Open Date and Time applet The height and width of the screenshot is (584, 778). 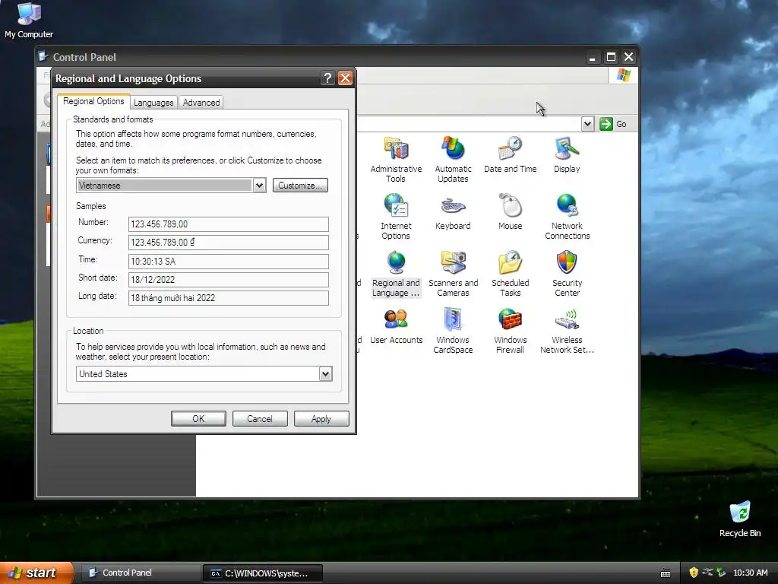(510, 155)
